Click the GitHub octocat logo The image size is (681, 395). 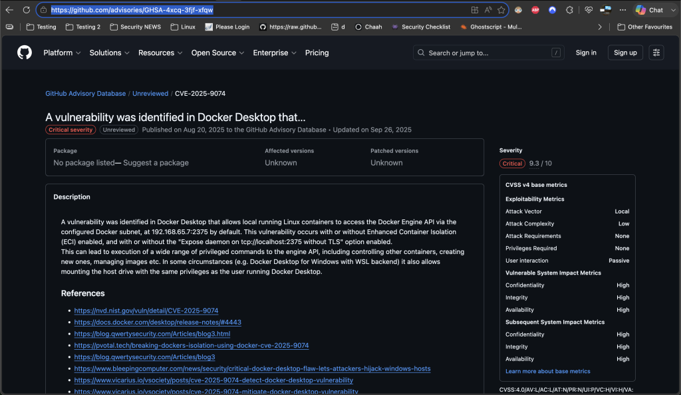coord(25,53)
